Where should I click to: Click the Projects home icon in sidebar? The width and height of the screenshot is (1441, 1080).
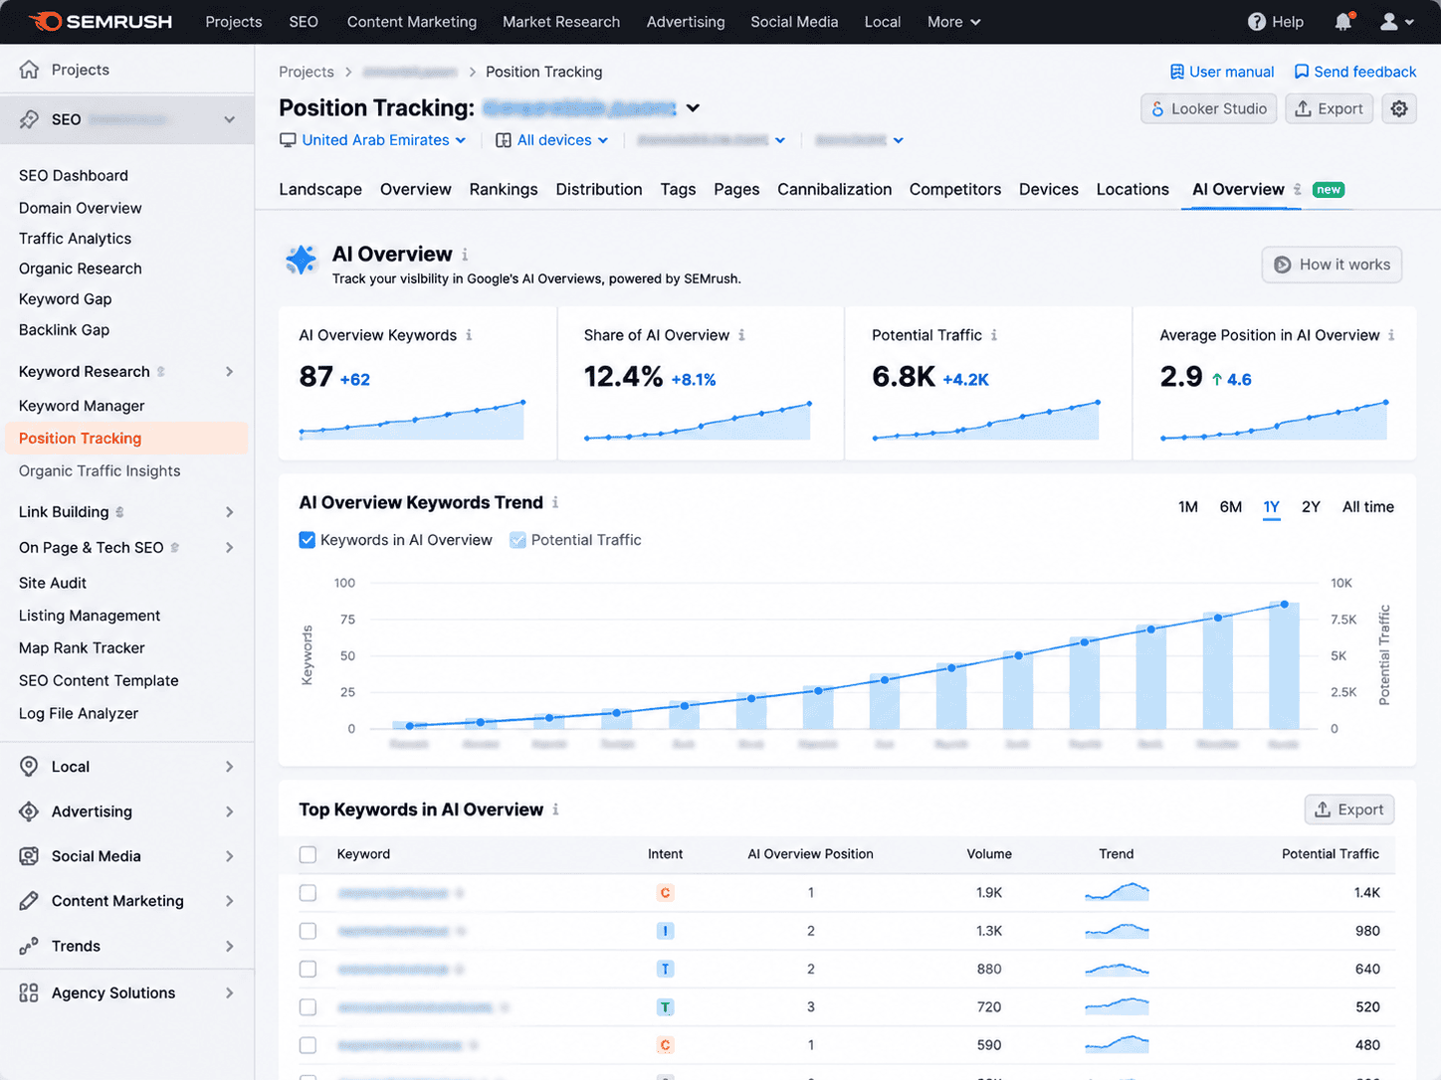coord(30,70)
